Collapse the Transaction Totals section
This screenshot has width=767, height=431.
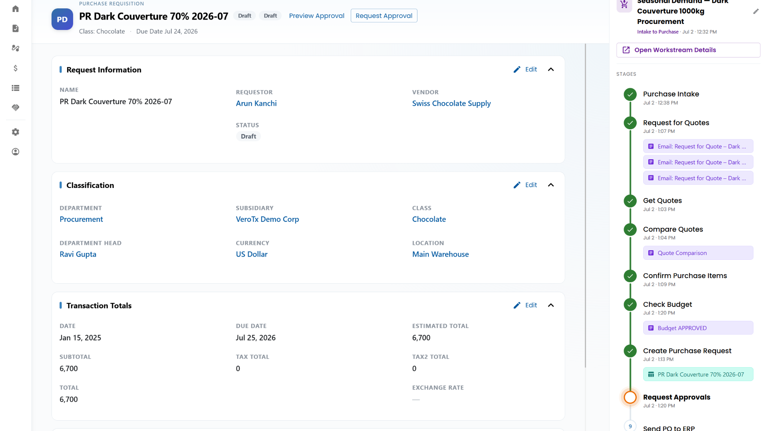click(x=551, y=305)
